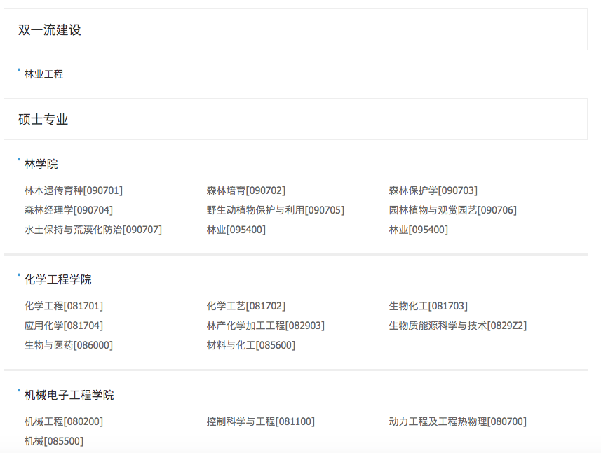The height and width of the screenshot is (453, 601).
Task: Click 水土保持与荒漠化防治[090707]
Action: coord(93,230)
